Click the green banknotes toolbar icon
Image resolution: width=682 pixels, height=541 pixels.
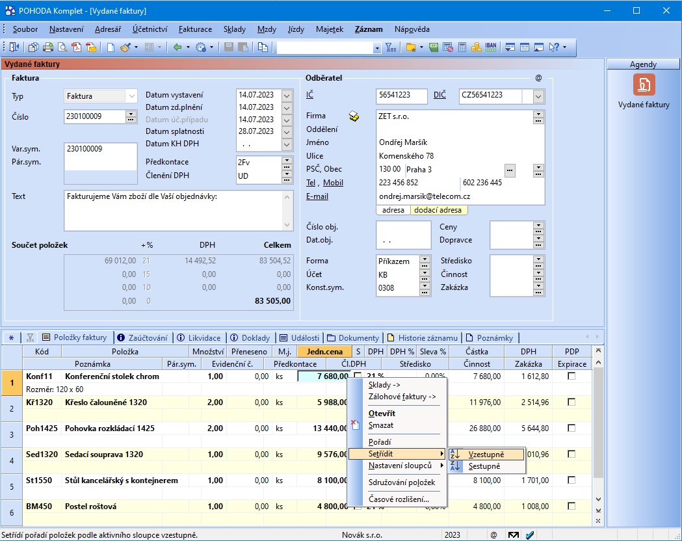tap(433, 47)
